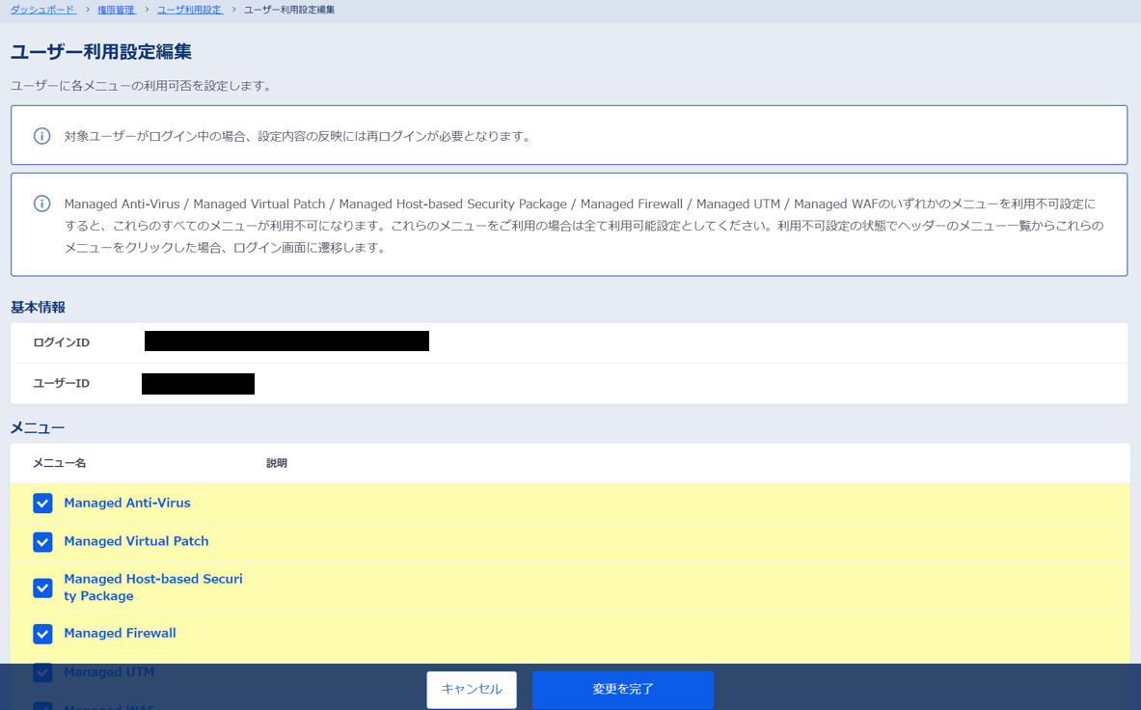Click info icon beside Managed menus notice
The height and width of the screenshot is (710, 1141).
42,204
